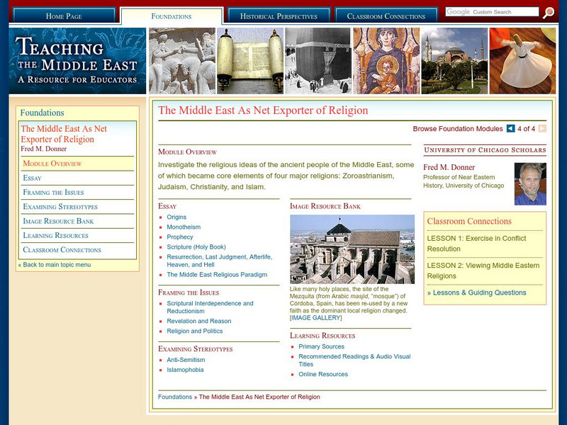Click Classroom Connections yellow box heading
Viewport: 567px width, 425px height.
coord(469,221)
